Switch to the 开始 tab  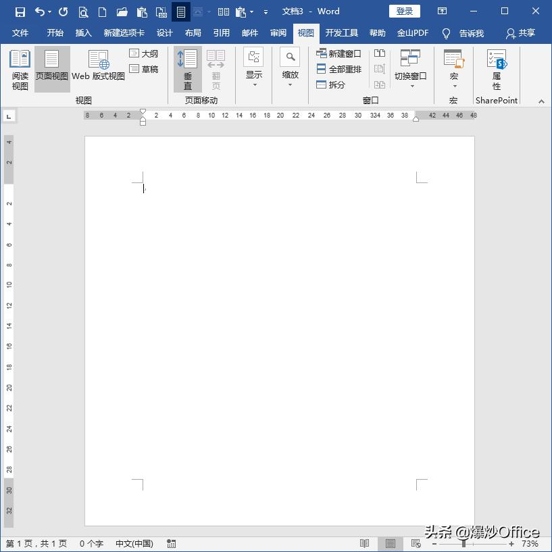[55, 33]
